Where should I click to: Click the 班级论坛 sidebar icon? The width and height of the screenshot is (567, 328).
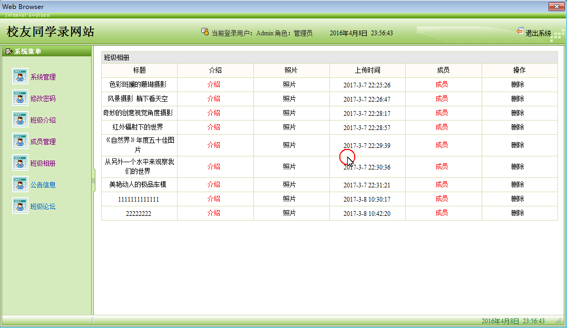(20, 206)
